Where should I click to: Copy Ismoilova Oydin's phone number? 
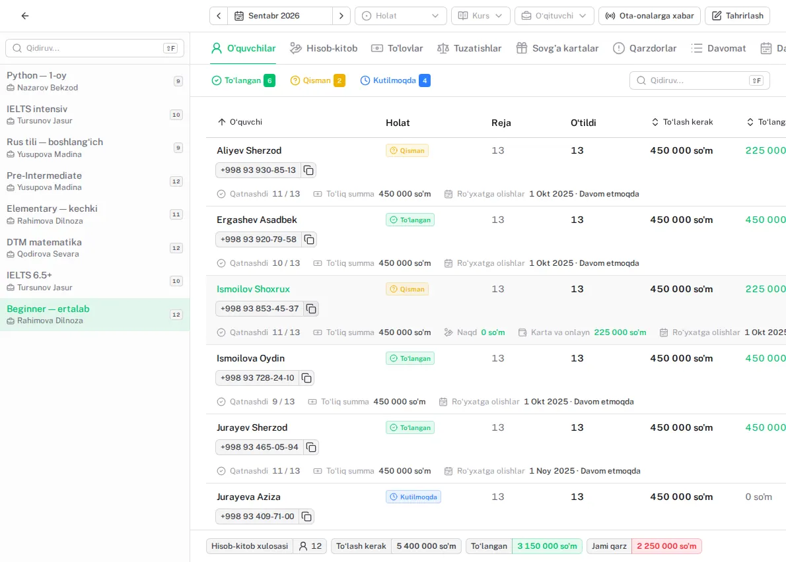click(x=306, y=379)
